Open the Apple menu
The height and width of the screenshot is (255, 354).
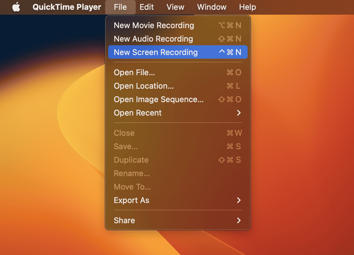coord(16,7)
